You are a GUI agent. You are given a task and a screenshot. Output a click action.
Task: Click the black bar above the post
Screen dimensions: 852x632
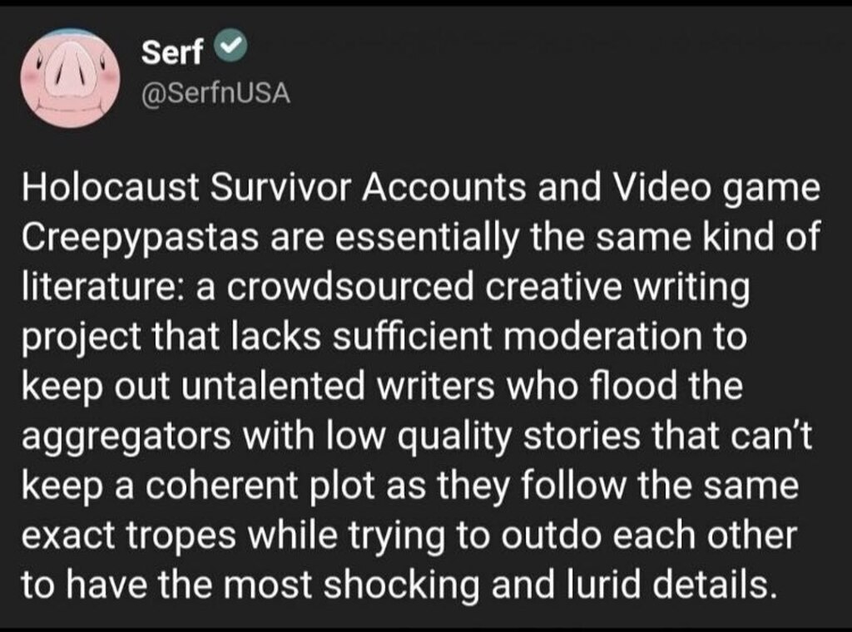[426, 5]
